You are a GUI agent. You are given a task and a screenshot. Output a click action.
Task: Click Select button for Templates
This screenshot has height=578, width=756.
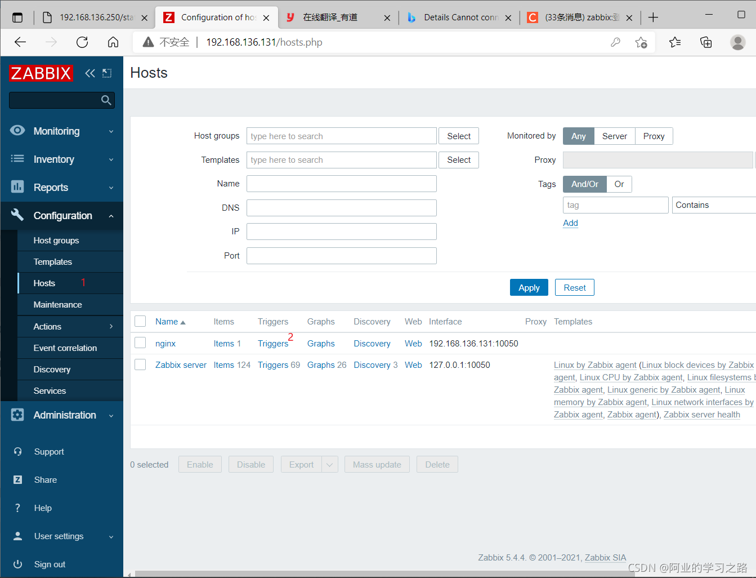tap(458, 160)
